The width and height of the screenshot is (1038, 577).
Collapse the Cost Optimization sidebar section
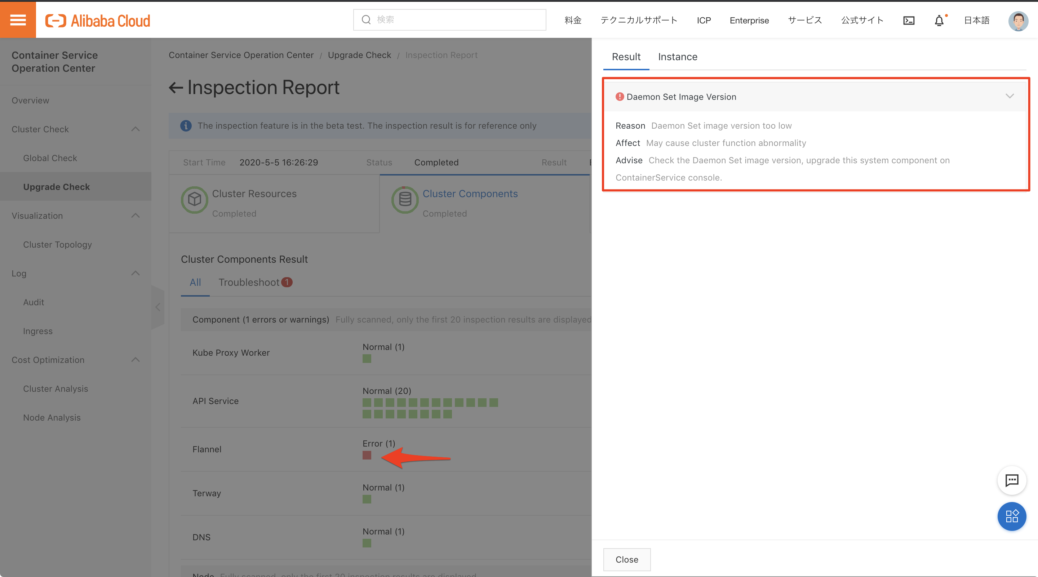(136, 360)
